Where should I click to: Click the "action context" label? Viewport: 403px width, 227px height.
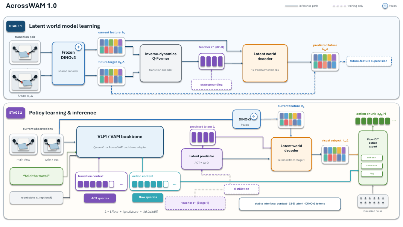pyautogui.click(x=143, y=176)
